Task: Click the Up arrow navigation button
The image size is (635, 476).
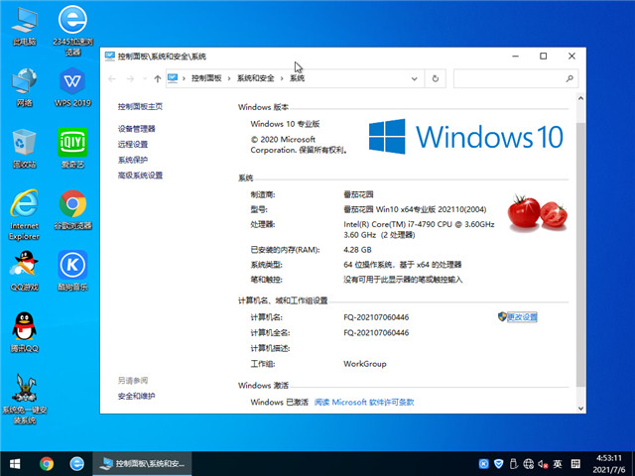Action: (158, 78)
